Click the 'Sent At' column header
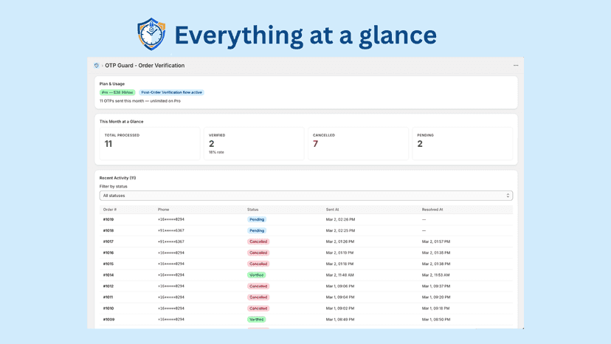The height and width of the screenshot is (344, 611). pyautogui.click(x=332, y=210)
